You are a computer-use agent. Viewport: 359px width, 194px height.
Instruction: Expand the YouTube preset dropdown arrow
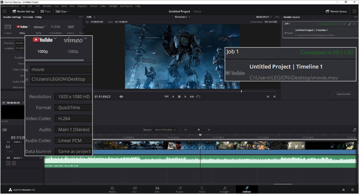(29, 26)
